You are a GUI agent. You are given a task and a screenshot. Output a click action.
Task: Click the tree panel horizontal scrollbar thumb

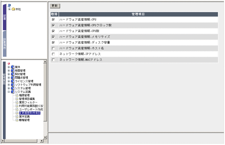pos(21,141)
